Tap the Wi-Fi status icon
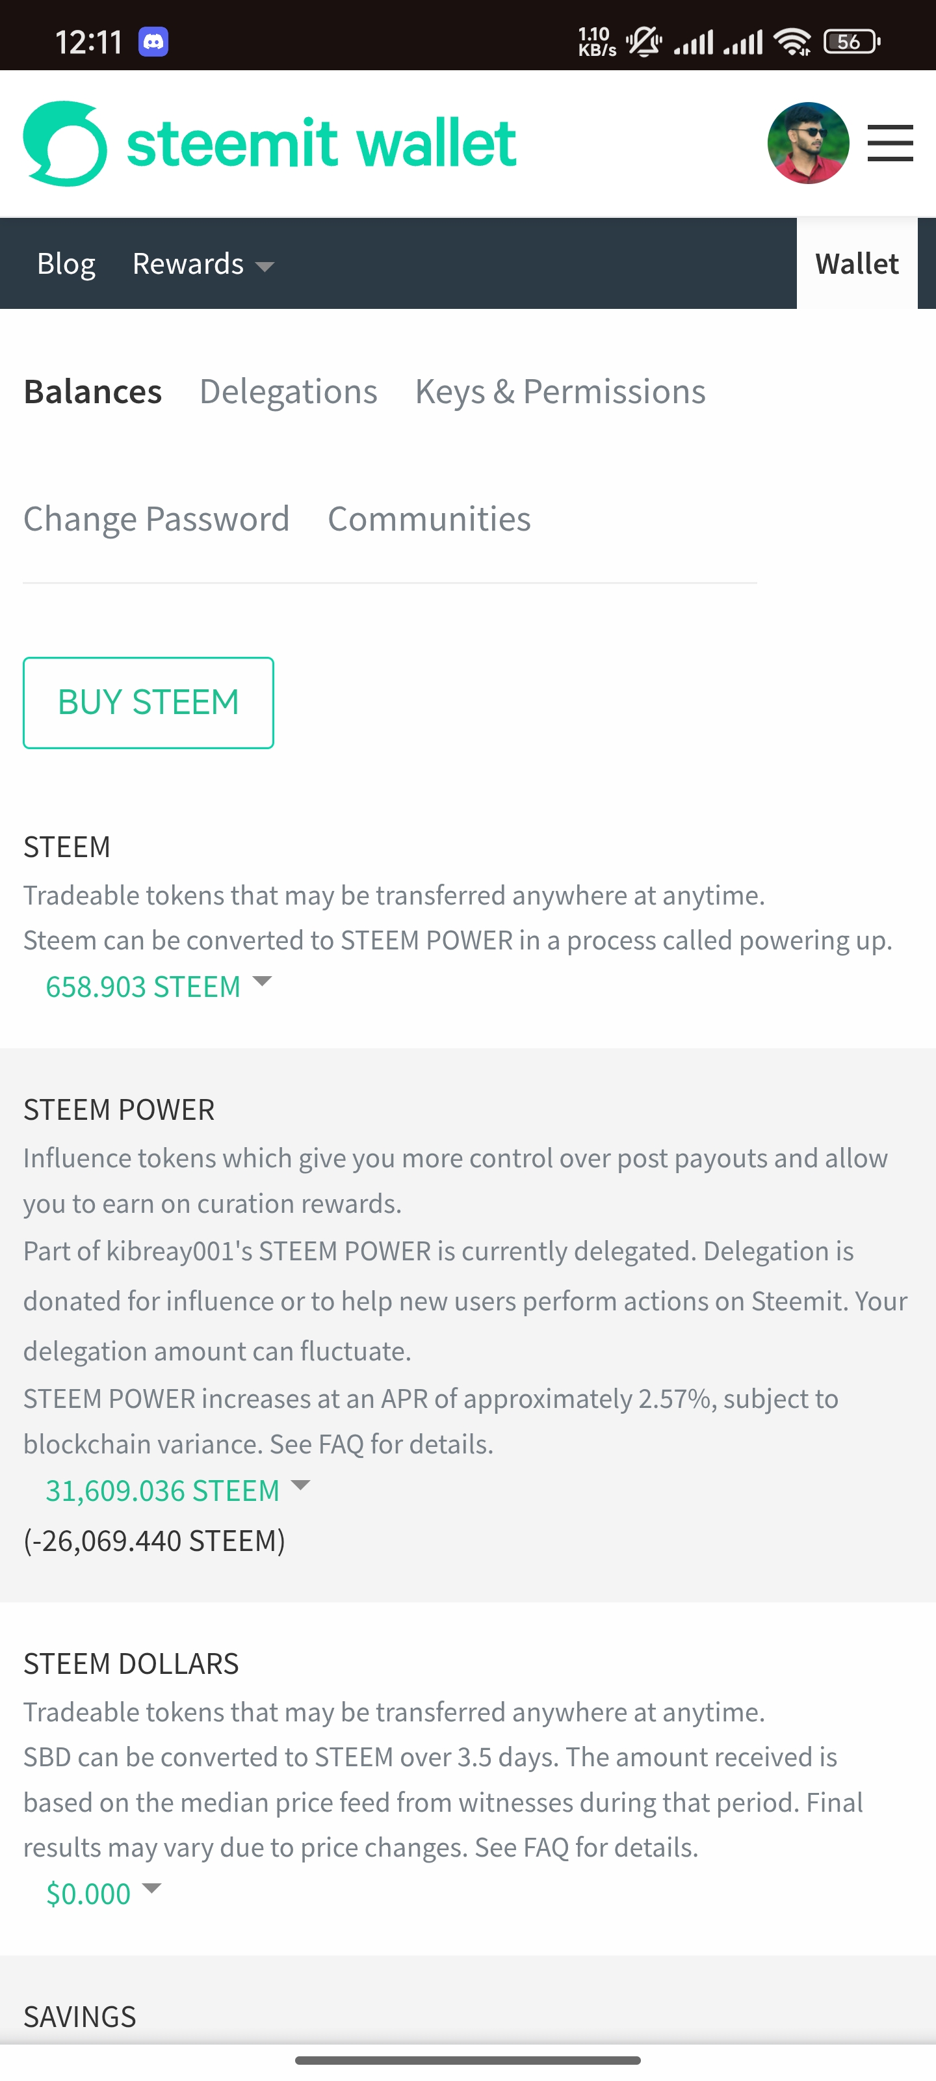Viewport: 936px width, 2081px height. tap(792, 41)
